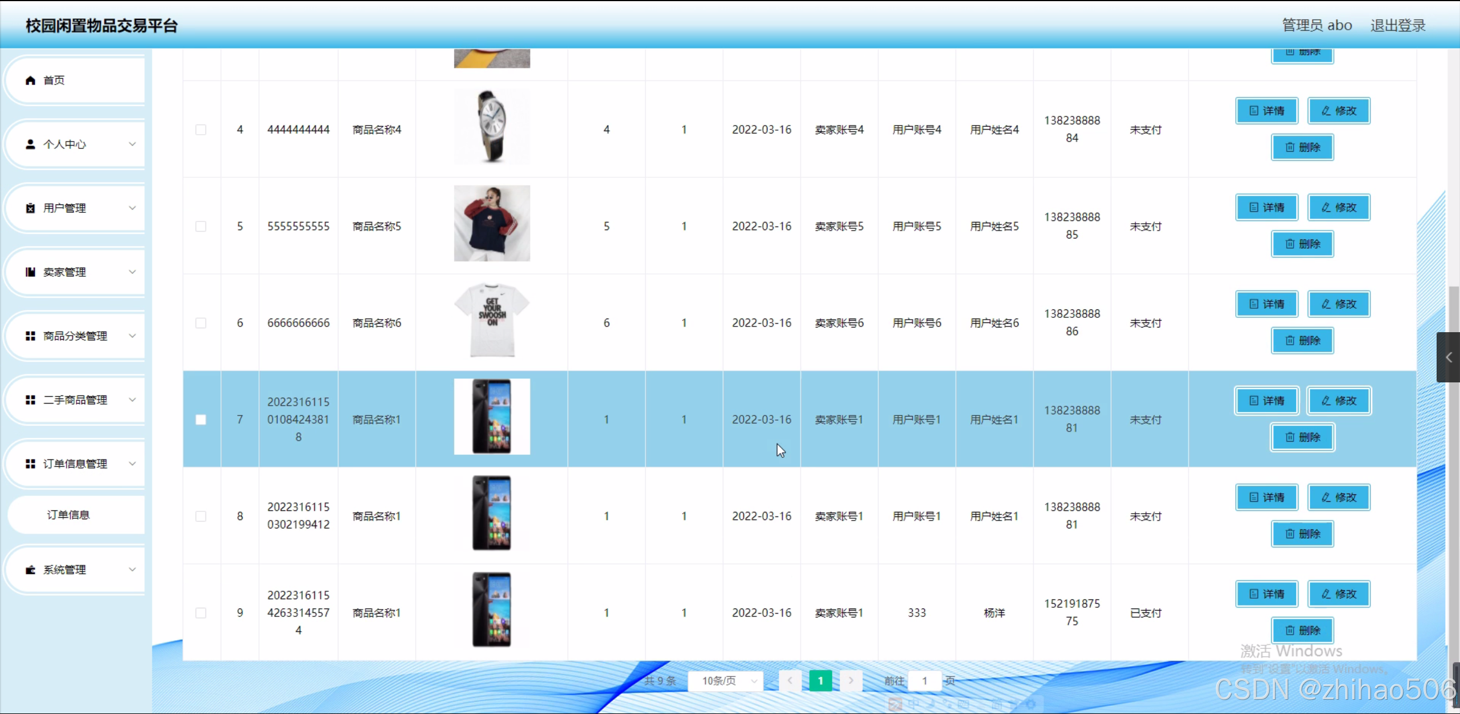Check the checkbox for order row 4

coord(201,130)
